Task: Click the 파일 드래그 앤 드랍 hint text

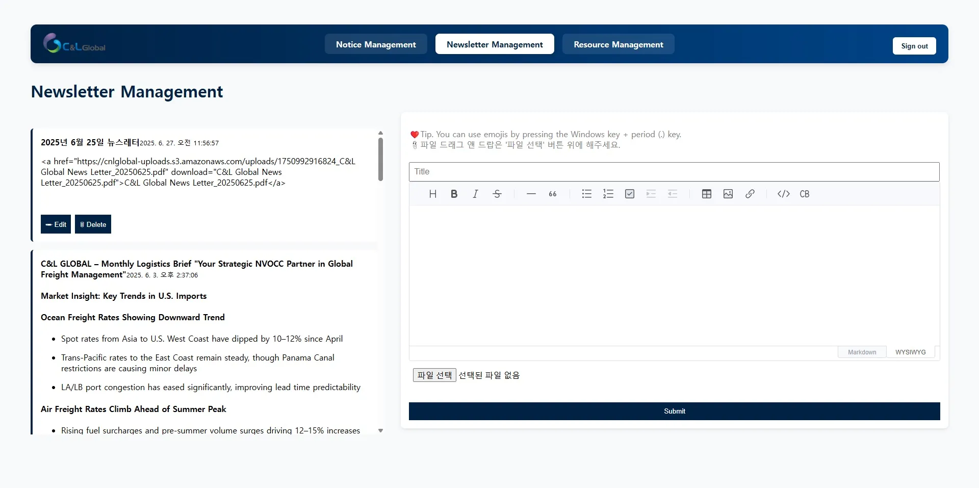Action: (x=516, y=145)
